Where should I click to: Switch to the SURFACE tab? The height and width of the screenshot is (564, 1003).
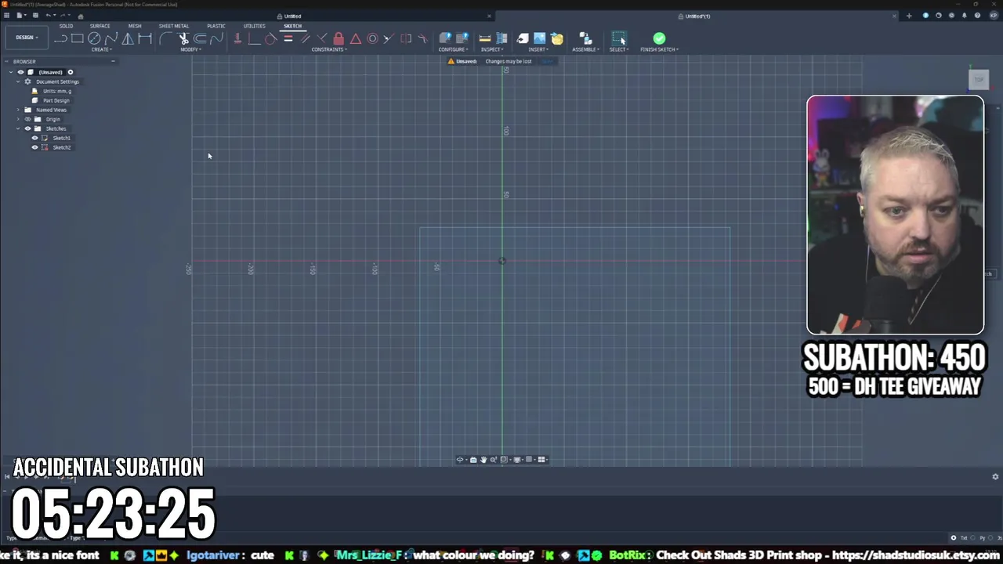pos(100,26)
